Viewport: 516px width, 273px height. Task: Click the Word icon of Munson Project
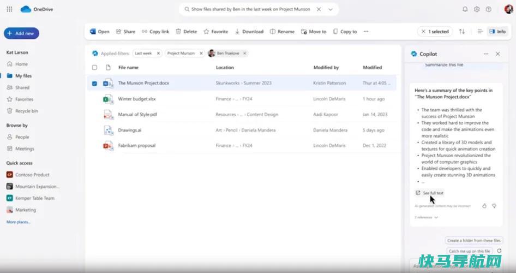click(x=108, y=84)
